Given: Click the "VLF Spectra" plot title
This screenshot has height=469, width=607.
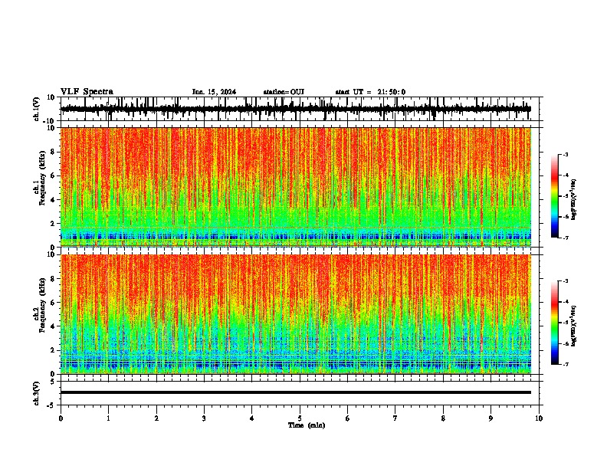Looking at the screenshot, I should click(x=87, y=92).
